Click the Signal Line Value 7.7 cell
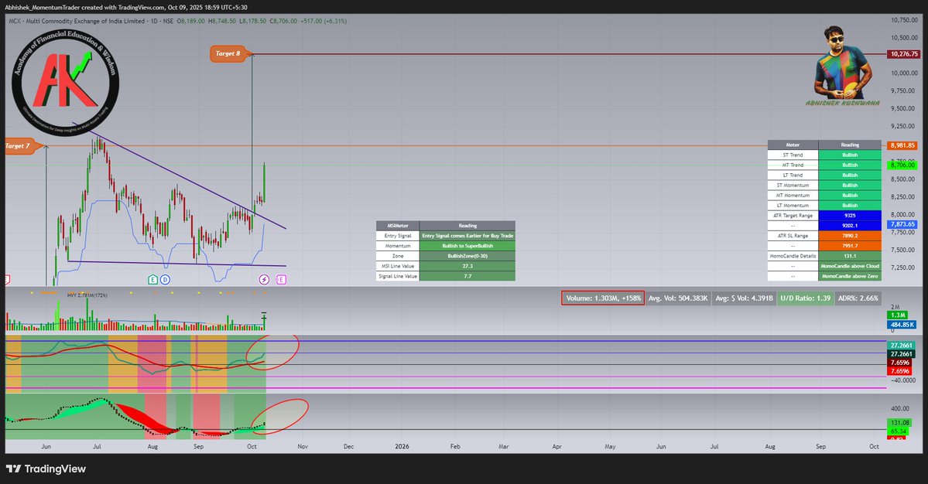This screenshot has height=484, width=928. tap(467, 277)
